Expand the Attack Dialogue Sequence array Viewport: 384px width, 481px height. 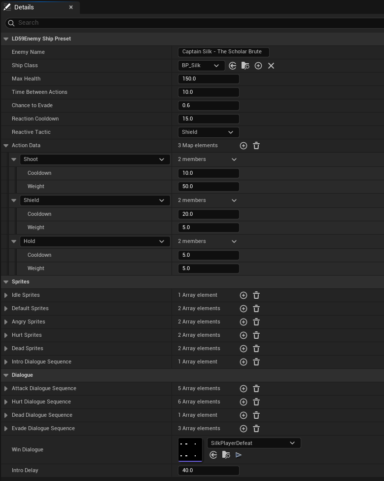point(6,389)
